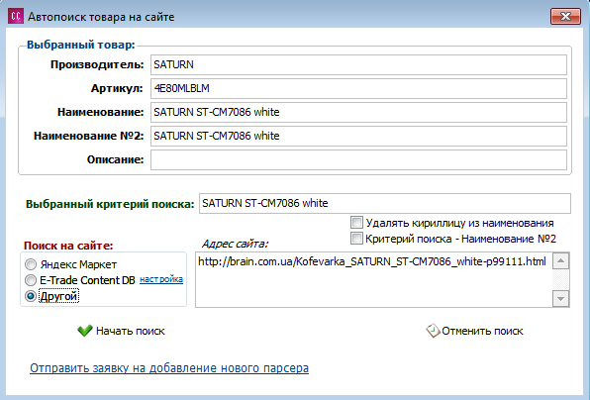Image resolution: width=590 pixels, height=400 pixels.
Task: Click the Адрес сайта URL text area
Action: point(373,279)
